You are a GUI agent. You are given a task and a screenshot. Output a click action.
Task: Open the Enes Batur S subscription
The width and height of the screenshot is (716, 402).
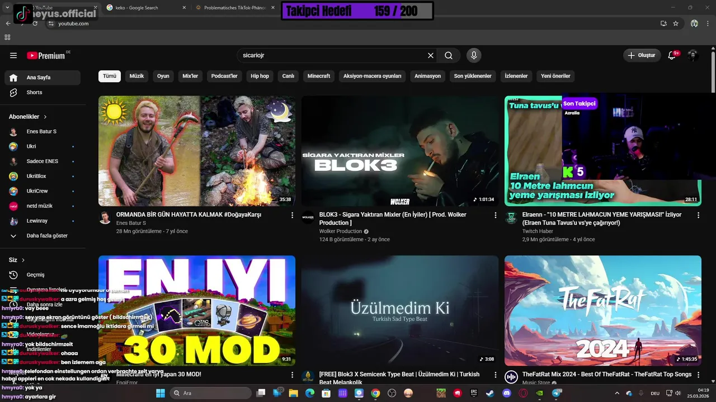(43, 131)
